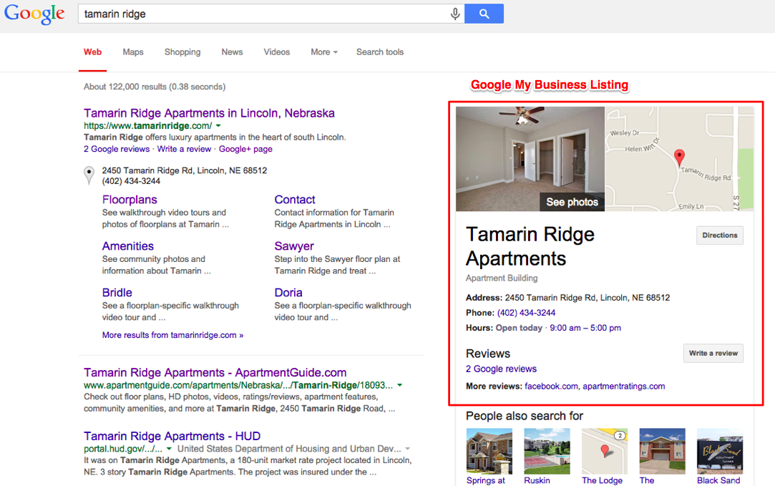
Task: Open Tamarin Ridge Apartments in Lincoln, Nebraska result
Action: click(x=209, y=113)
